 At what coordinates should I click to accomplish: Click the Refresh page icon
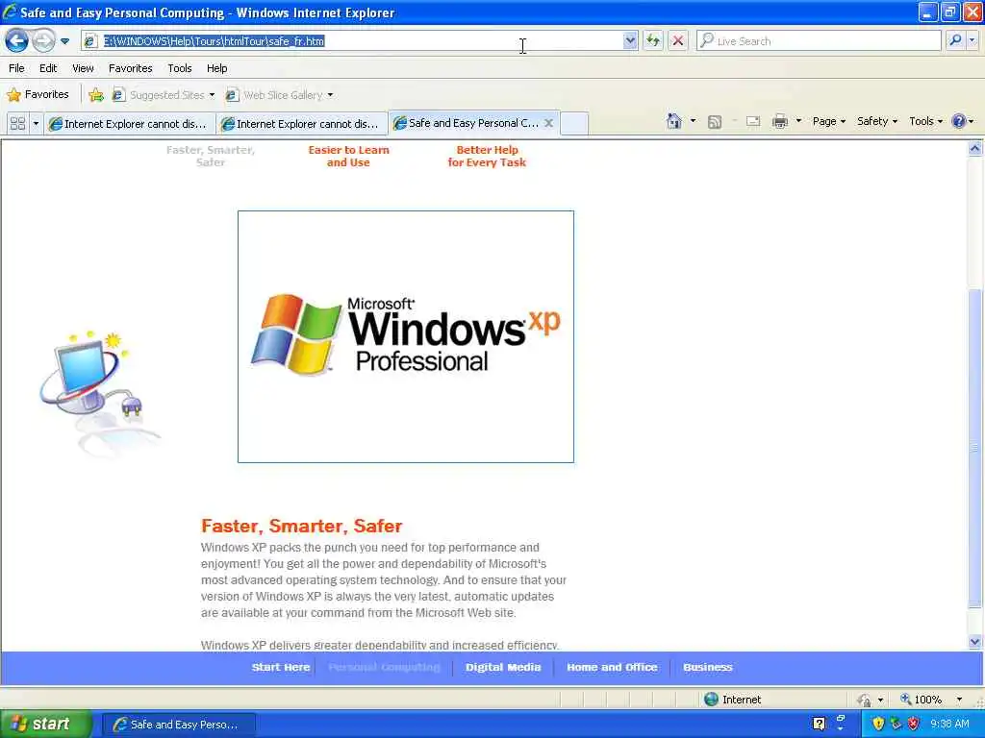653,41
